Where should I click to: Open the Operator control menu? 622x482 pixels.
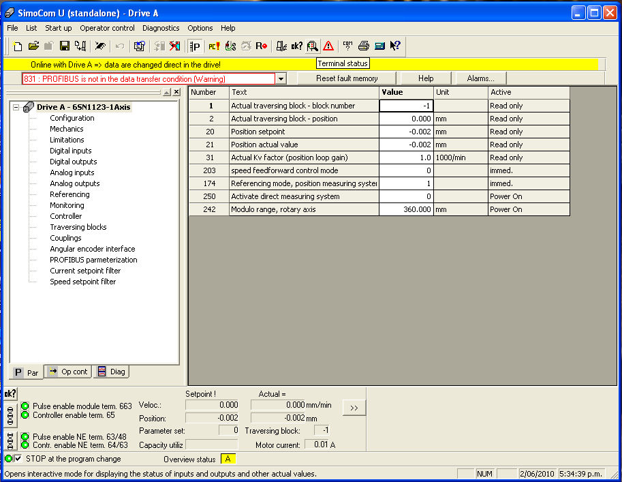(107, 28)
